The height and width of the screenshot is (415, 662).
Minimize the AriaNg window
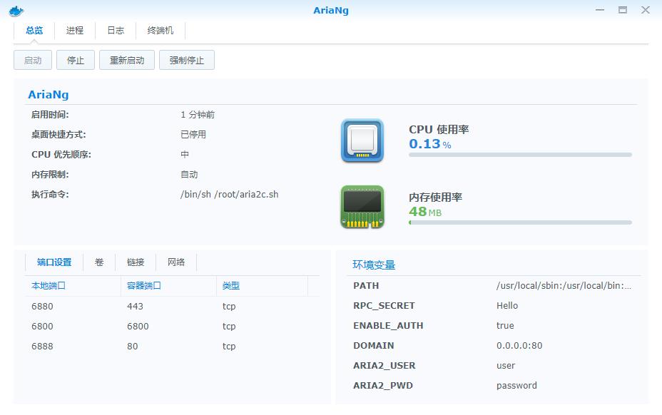click(x=600, y=10)
